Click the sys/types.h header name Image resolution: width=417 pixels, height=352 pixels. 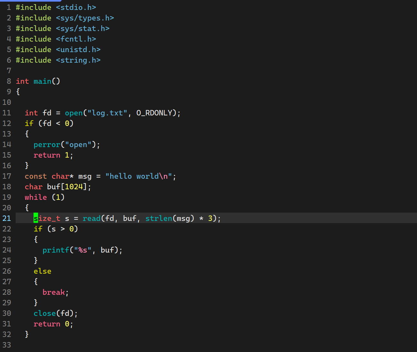(85, 18)
